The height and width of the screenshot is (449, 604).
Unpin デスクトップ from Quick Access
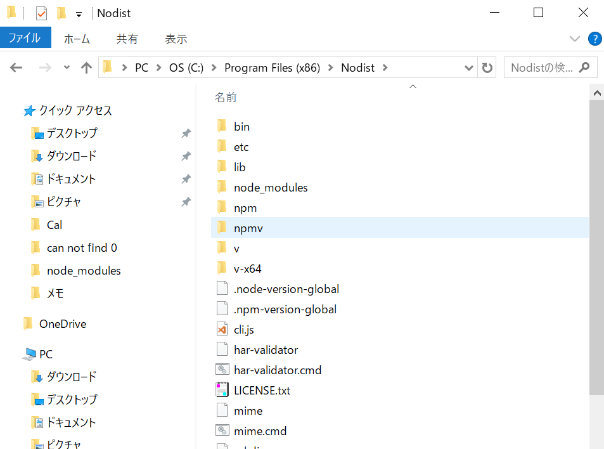point(186,133)
